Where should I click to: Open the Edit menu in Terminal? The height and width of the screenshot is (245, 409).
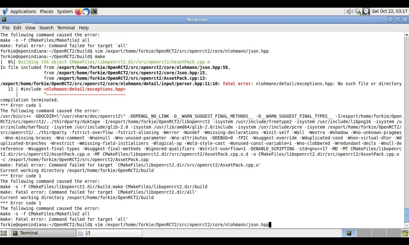coord(17,28)
